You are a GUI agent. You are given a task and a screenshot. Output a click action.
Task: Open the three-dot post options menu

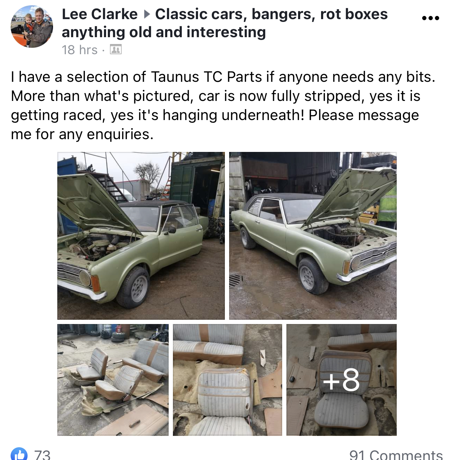(430, 18)
